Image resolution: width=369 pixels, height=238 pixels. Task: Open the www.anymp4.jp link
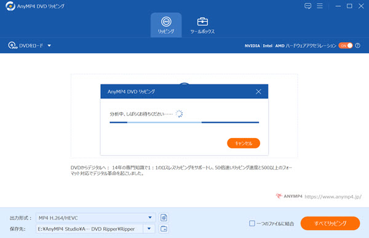click(333, 197)
